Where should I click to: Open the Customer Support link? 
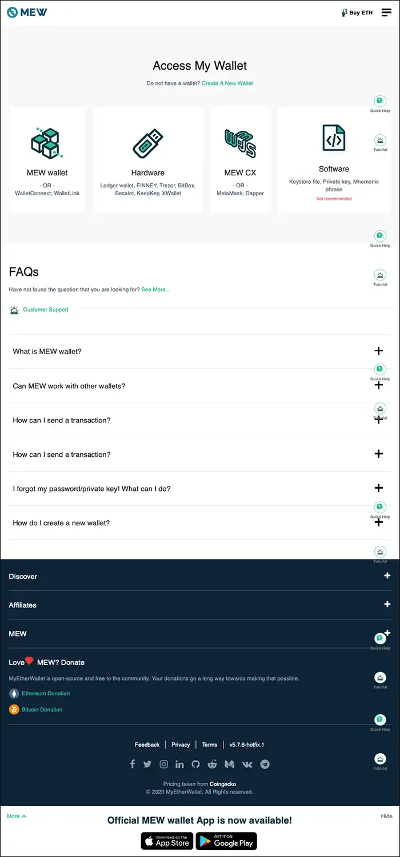(46, 309)
